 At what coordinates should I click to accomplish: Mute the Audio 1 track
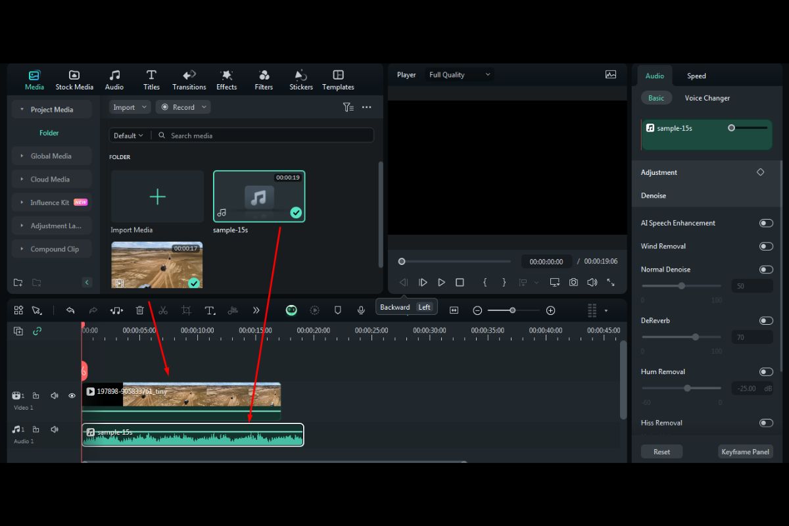[x=55, y=429]
